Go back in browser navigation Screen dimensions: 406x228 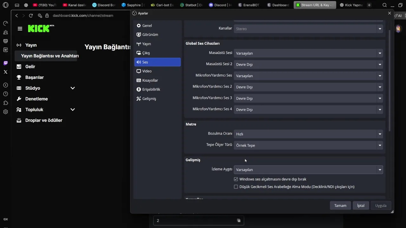tap(16, 16)
